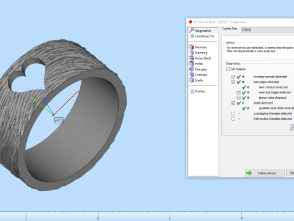Select the Holes fix step
Image resolution: width=294 pixels, height=221 pixels.
(198, 64)
